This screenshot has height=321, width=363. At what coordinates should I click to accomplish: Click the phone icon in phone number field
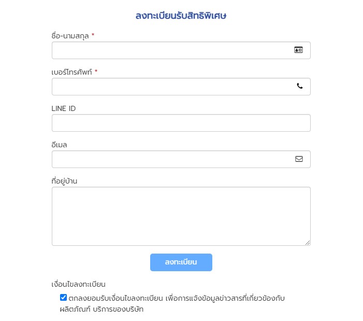pos(299,87)
